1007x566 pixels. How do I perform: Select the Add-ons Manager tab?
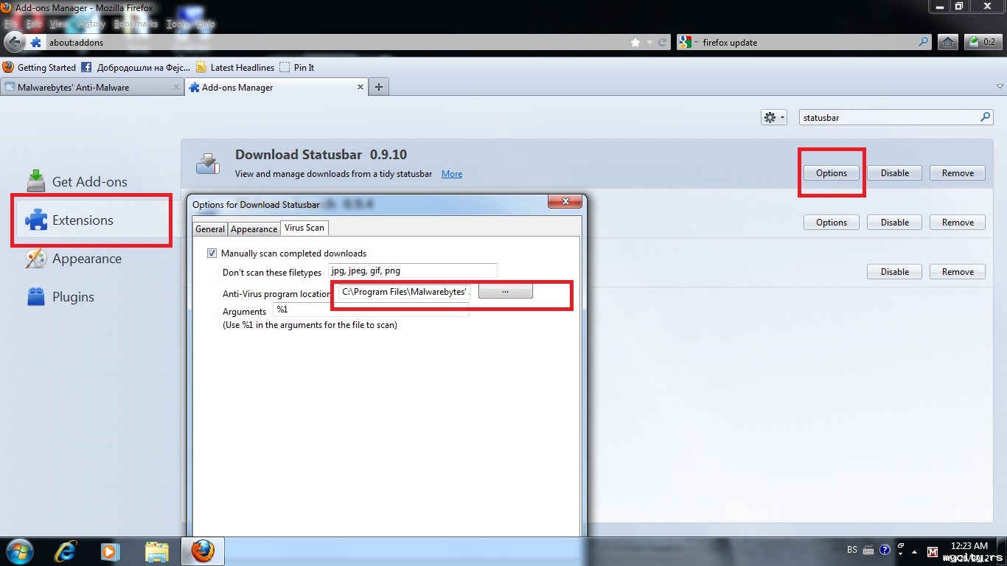click(x=276, y=87)
